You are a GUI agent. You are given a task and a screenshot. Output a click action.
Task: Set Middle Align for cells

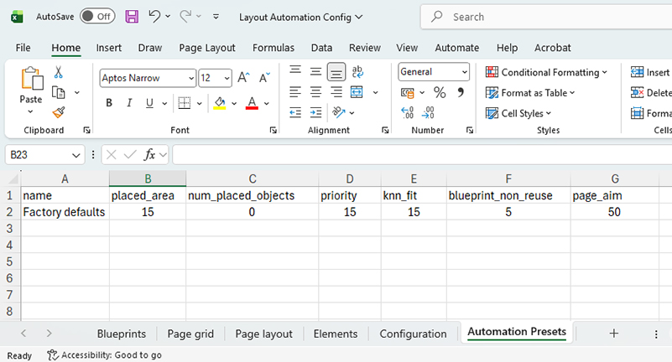315,71
